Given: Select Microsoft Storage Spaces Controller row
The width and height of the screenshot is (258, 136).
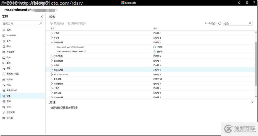Looking at the screenshot, I should 150,52.
